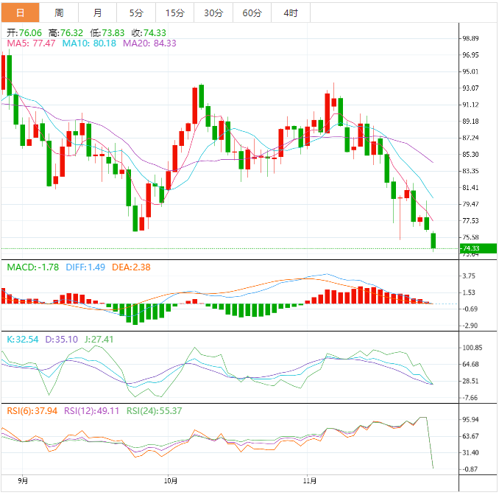Click the -2.90 MACD axis label
Viewport: 499px width, 498px height.
469,326
